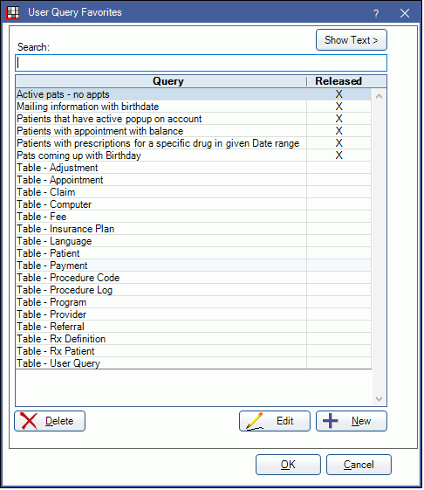Confirm selection with the OK button
This screenshot has width=424, height=490.
pyautogui.click(x=288, y=465)
